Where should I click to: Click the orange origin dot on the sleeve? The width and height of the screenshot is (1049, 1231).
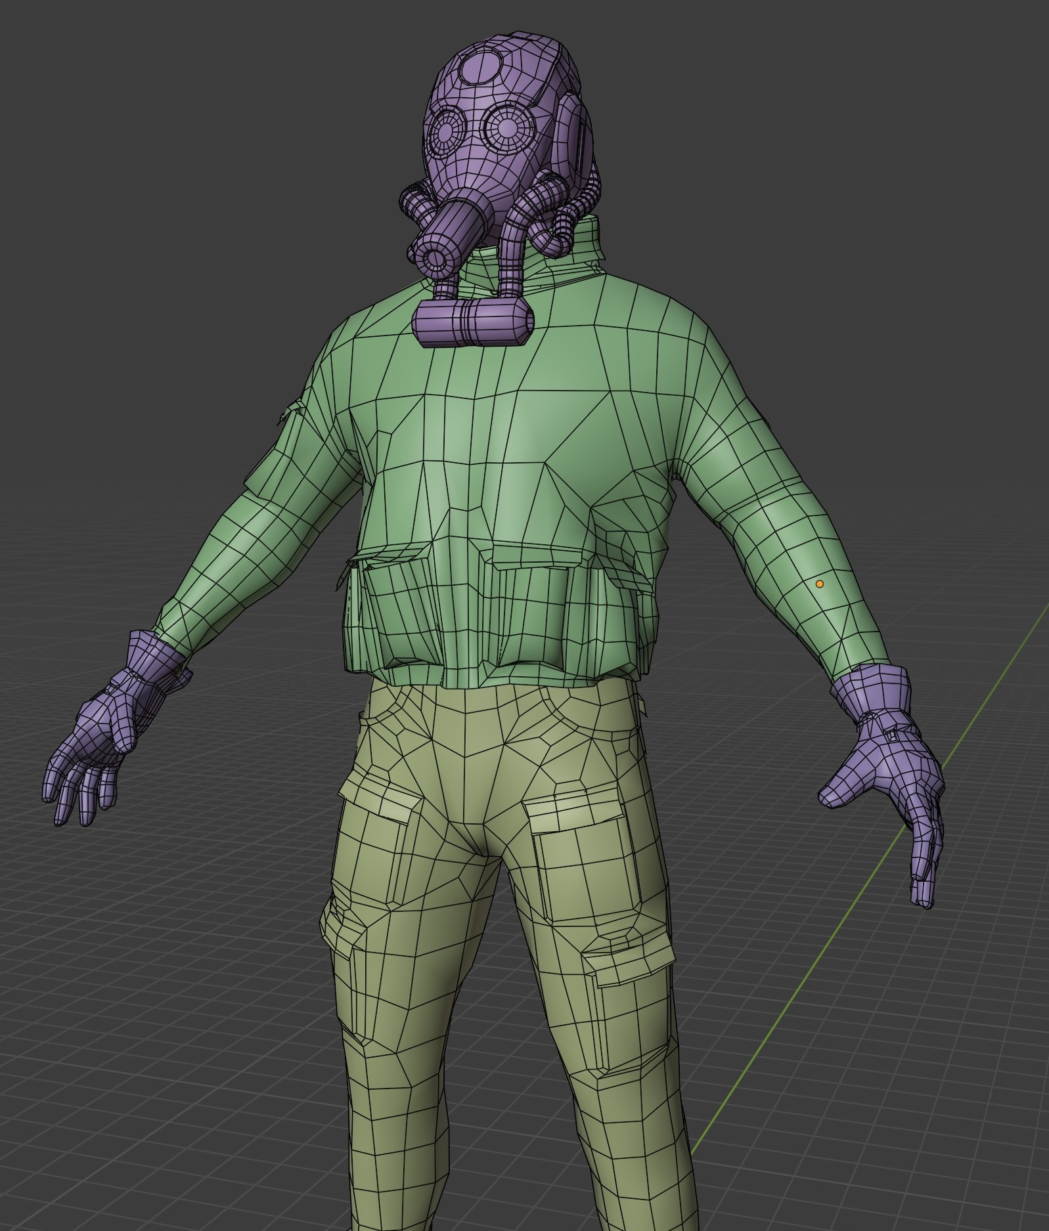pyautogui.click(x=819, y=584)
